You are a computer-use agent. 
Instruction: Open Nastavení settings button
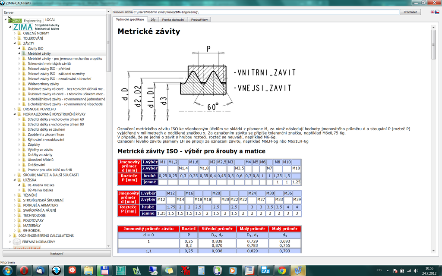point(57,254)
